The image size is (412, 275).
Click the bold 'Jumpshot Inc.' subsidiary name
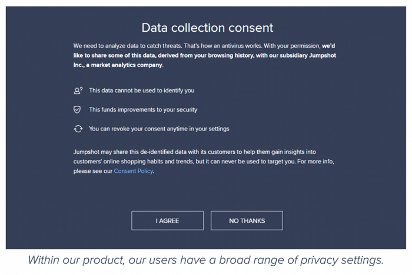click(320, 55)
